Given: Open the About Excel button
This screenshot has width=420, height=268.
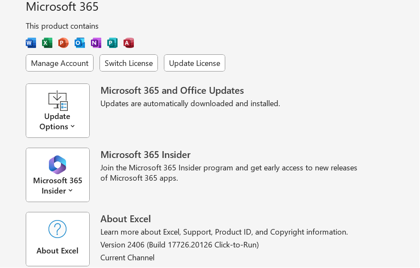Looking at the screenshot, I should (57, 239).
